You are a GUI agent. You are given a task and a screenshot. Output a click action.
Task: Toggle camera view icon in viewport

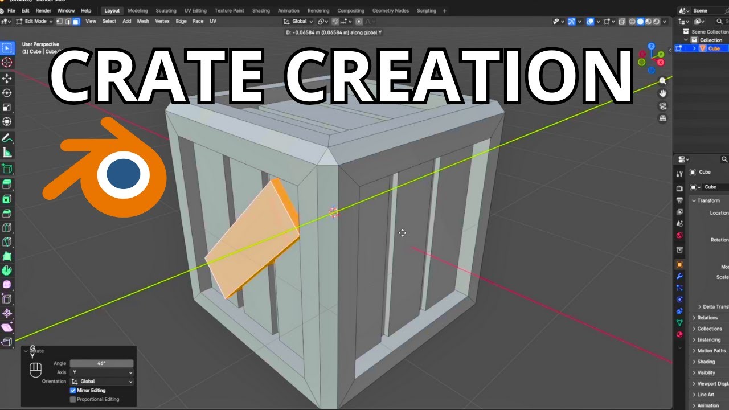(x=662, y=106)
